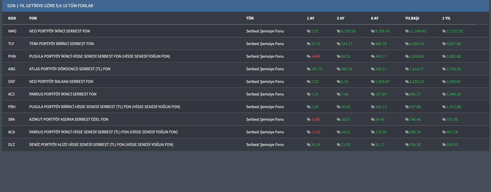Select PARDUS PORTFÖY İKİNCİ SERBEST FON
Image resolution: width=491 pixels, height=192 pixels.
[x=63, y=94]
